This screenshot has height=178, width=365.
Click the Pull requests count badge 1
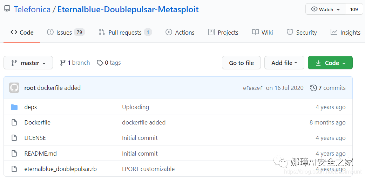point(148,32)
